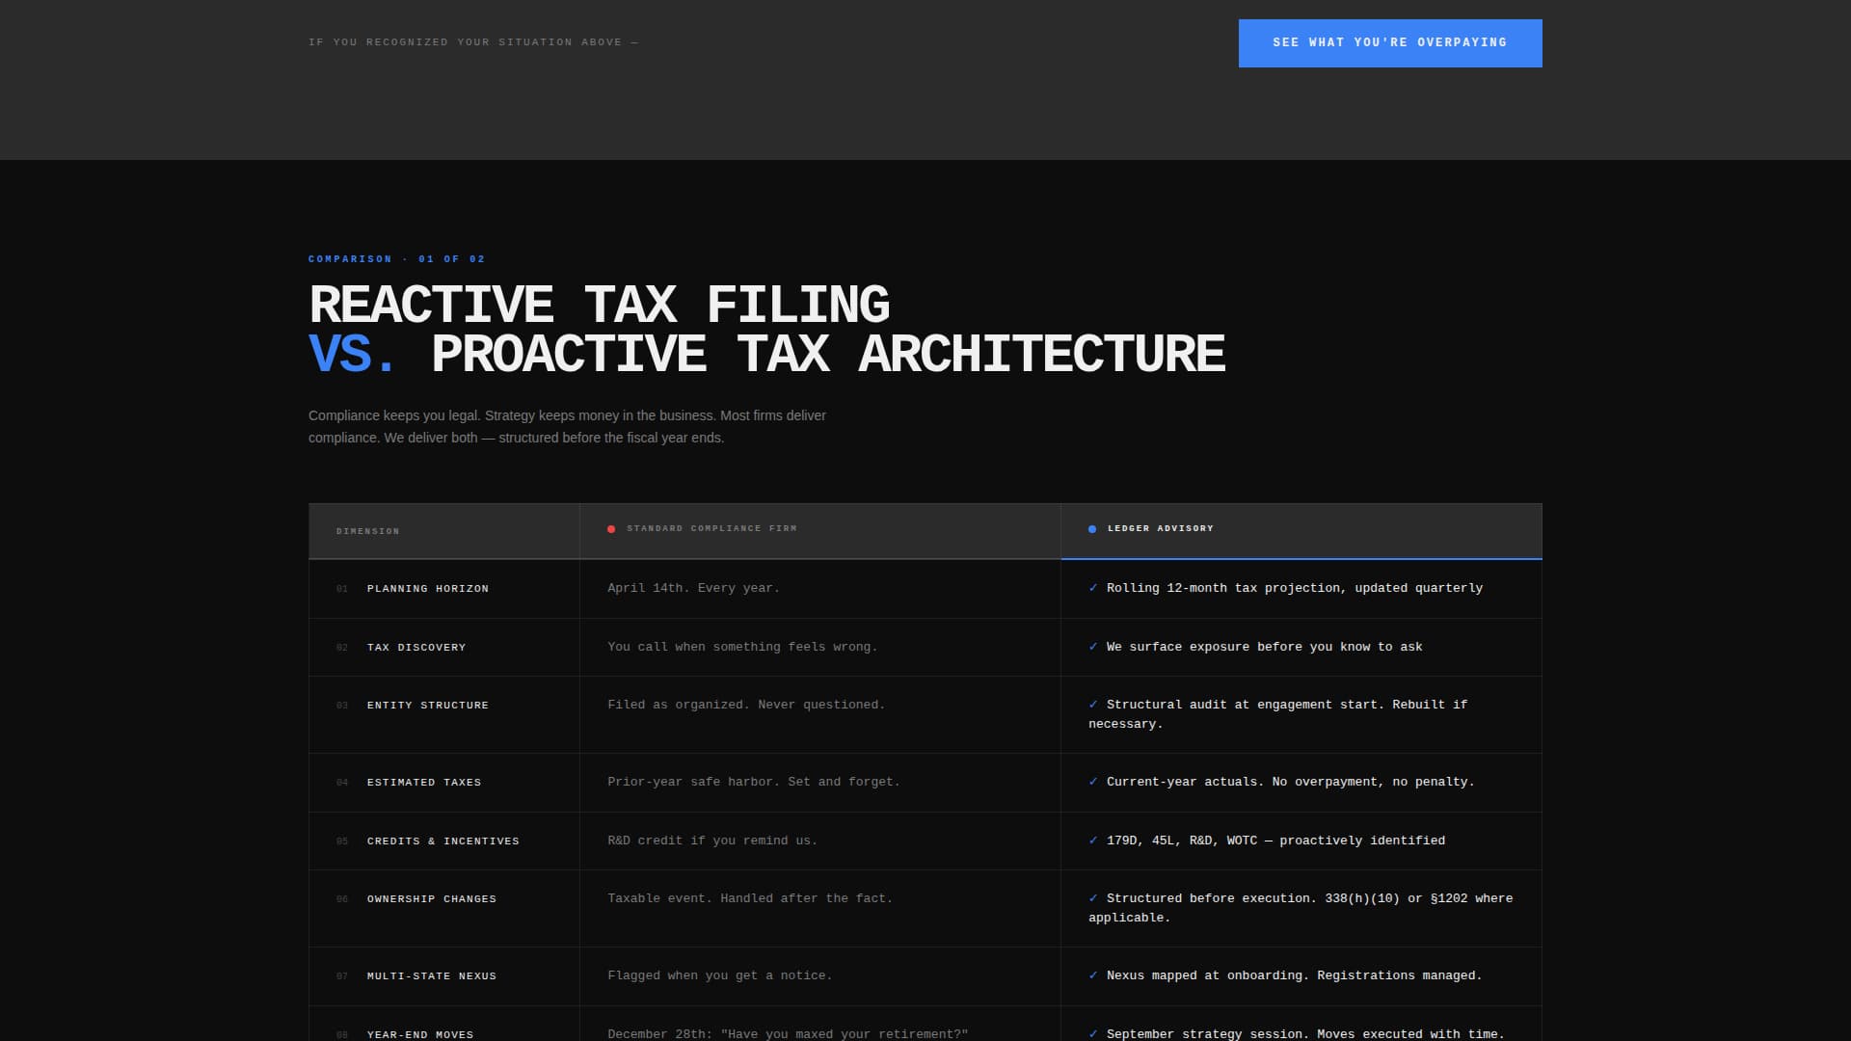Select the Dimension column header
Screen dimensions: 1851x1041
point(444,531)
